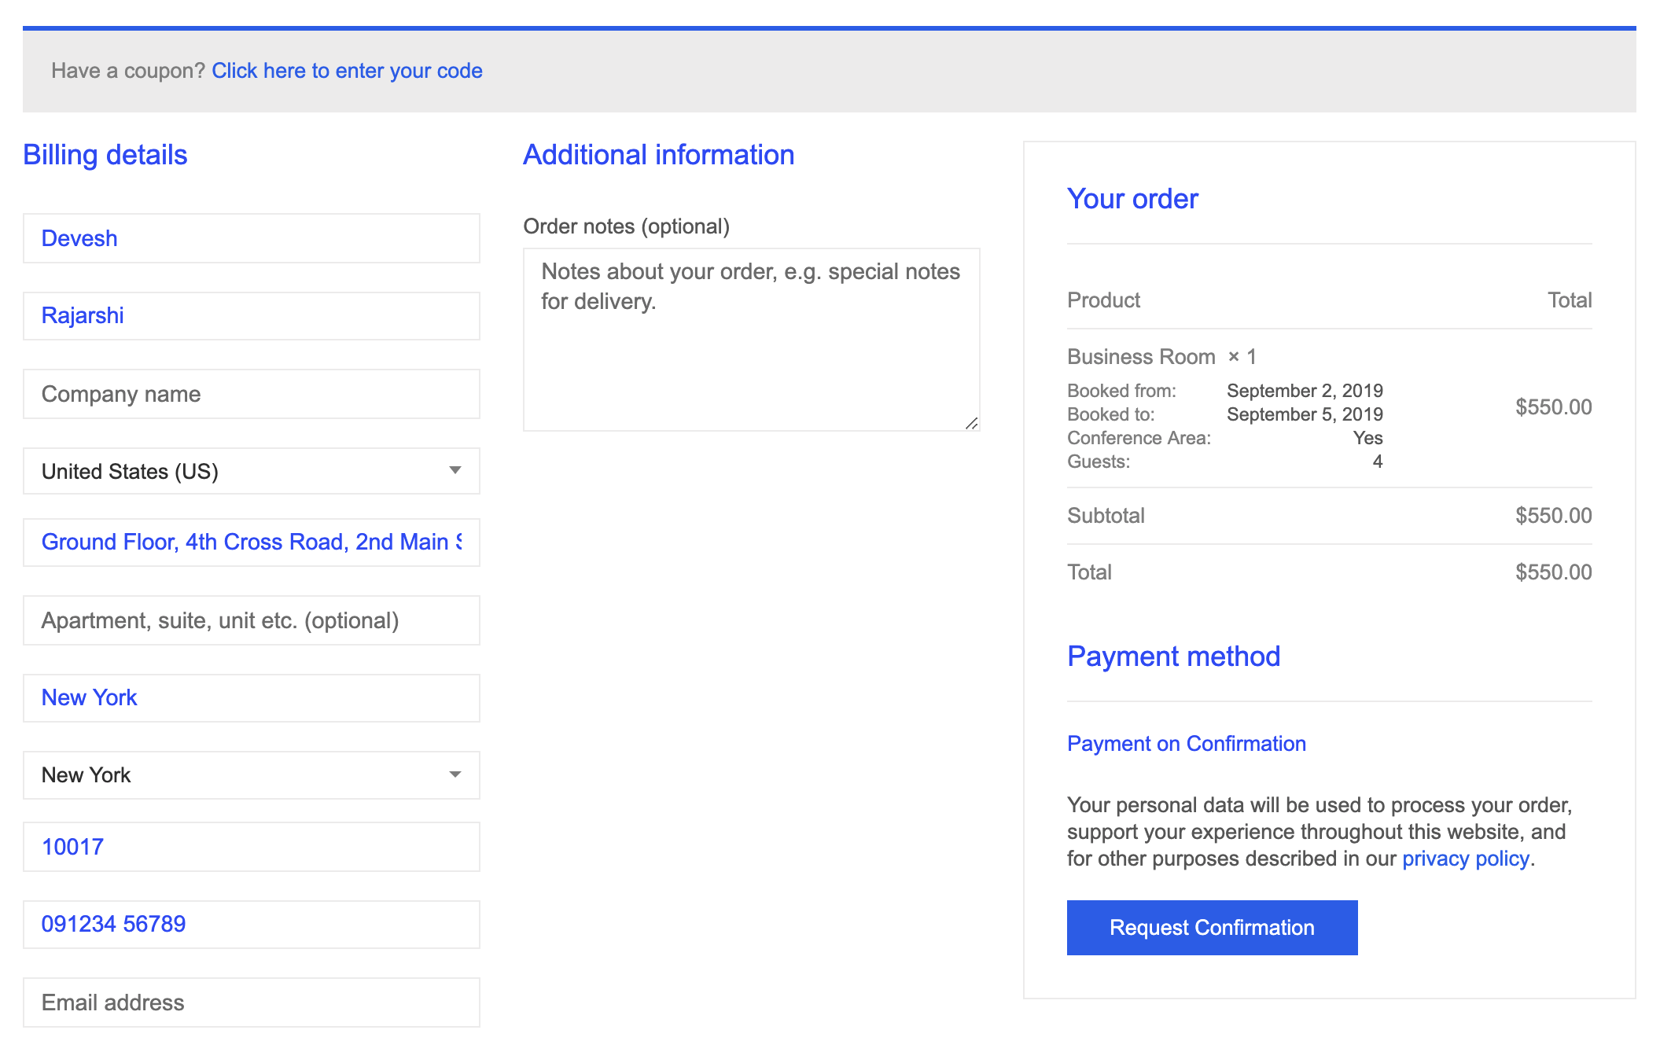
Task: Click the Phone number input field
Action: point(252,922)
